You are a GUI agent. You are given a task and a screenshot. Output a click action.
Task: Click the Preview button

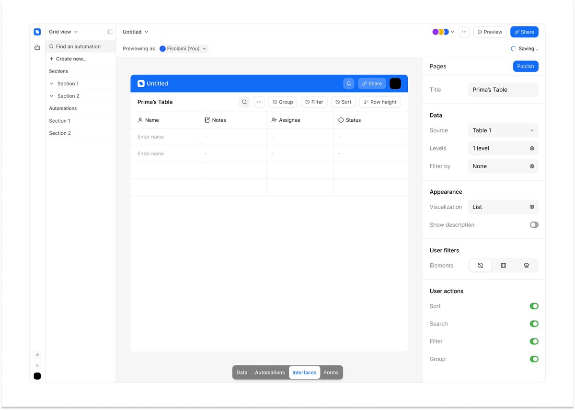(490, 32)
